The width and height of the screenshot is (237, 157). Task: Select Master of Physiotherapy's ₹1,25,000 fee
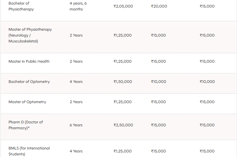122,35
